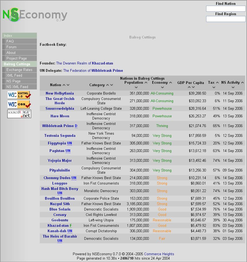Open the SourceForge.net badge
The image size is (247, 262).
(19, 114)
